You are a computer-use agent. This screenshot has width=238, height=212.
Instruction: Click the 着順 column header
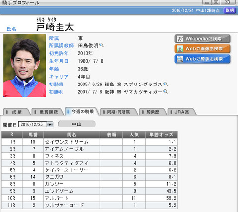pyautogui.click(x=111, y=135)
